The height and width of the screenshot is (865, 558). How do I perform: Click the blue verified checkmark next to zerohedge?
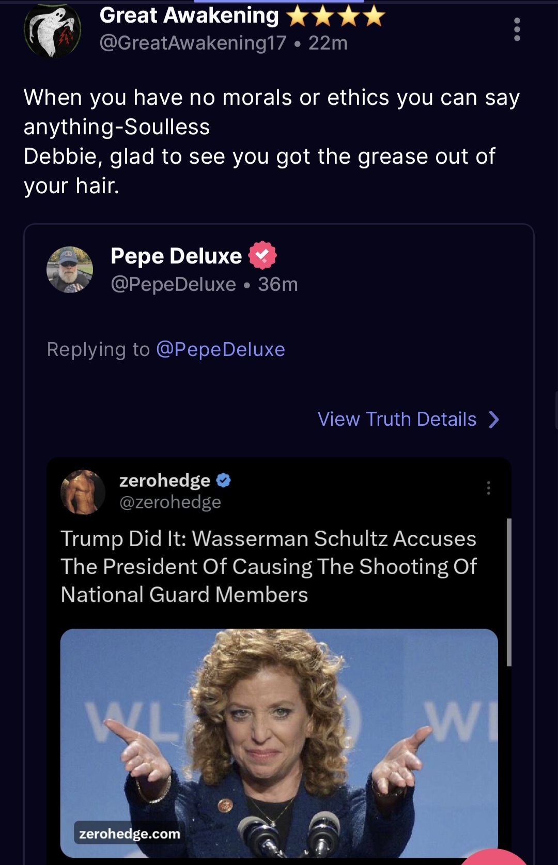tap(222, 481)
